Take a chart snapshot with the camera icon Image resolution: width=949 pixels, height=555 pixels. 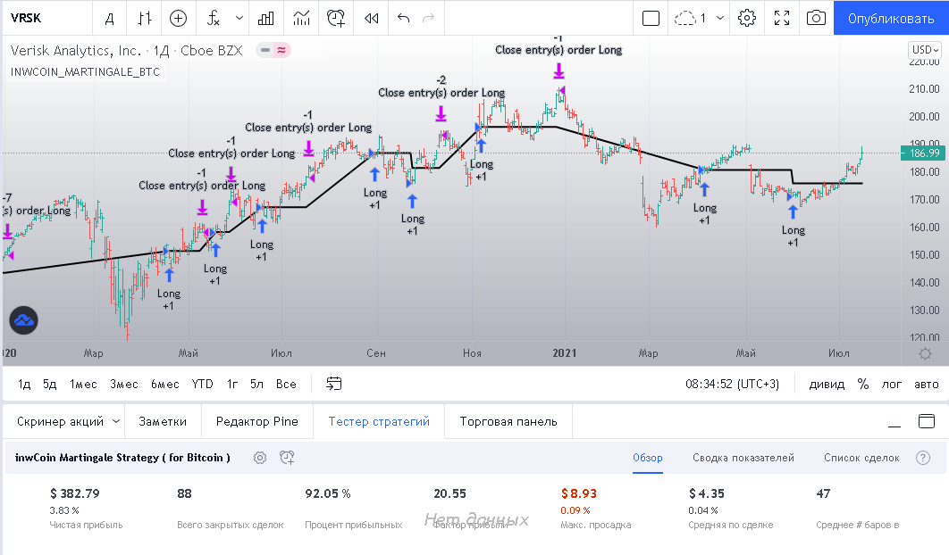(815, 18)
